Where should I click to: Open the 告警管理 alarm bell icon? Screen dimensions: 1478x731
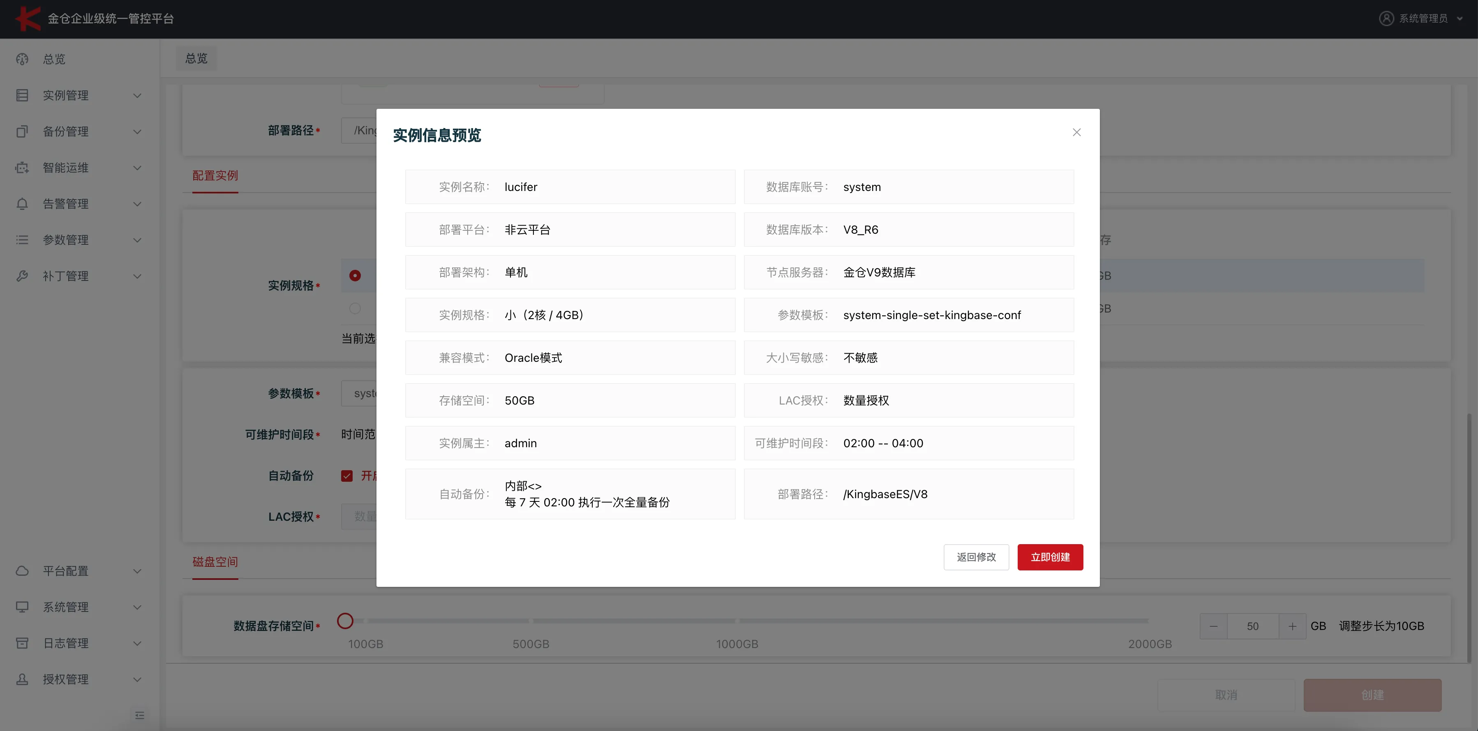tap(22, 204)
